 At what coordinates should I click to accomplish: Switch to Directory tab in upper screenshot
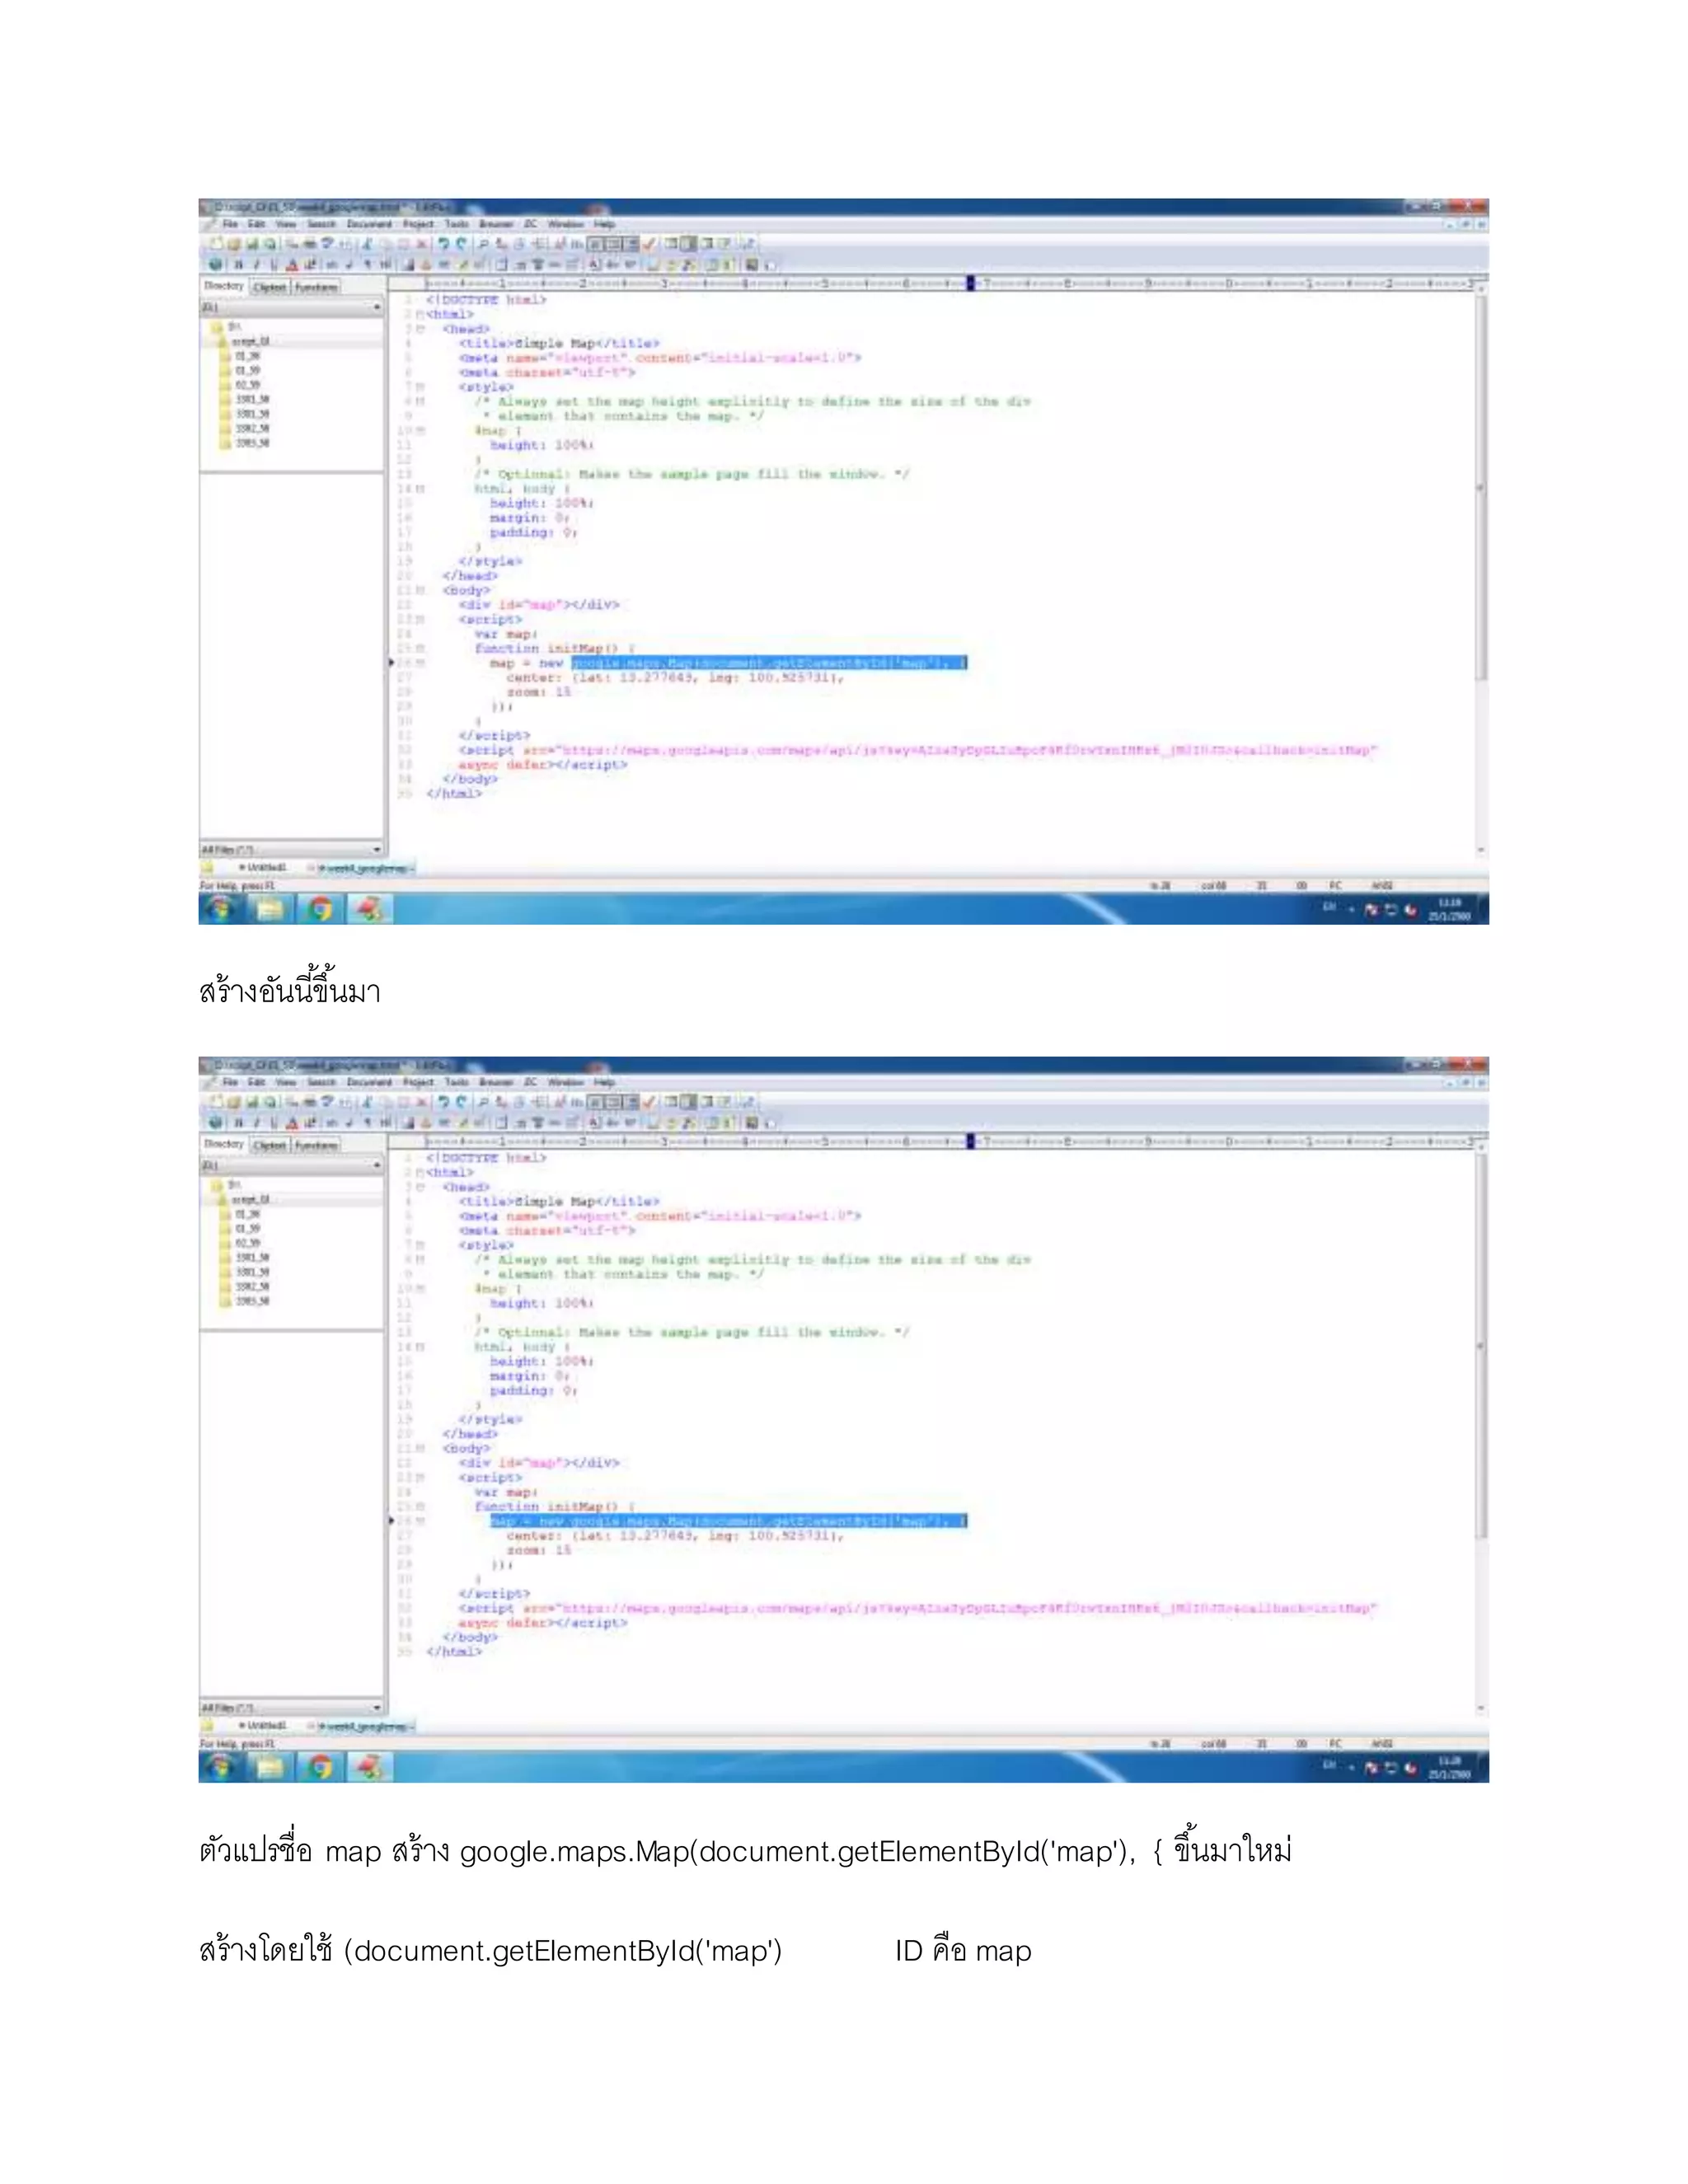click(x=224, y=286)
